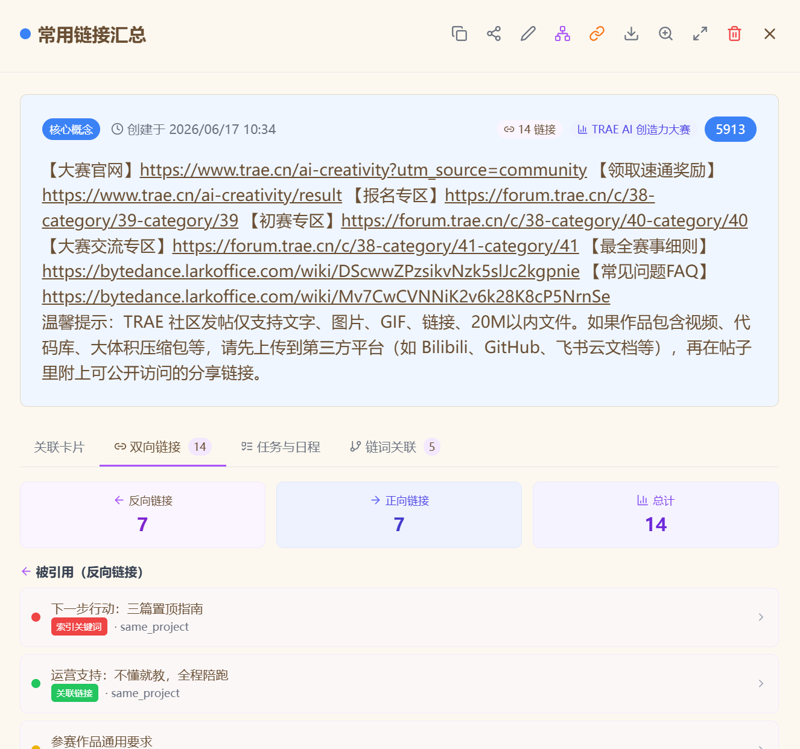Click the 创建于 2026/06/17 10:34 timestamp
This screenshot has width=800, height=749.
coord(194,129)
